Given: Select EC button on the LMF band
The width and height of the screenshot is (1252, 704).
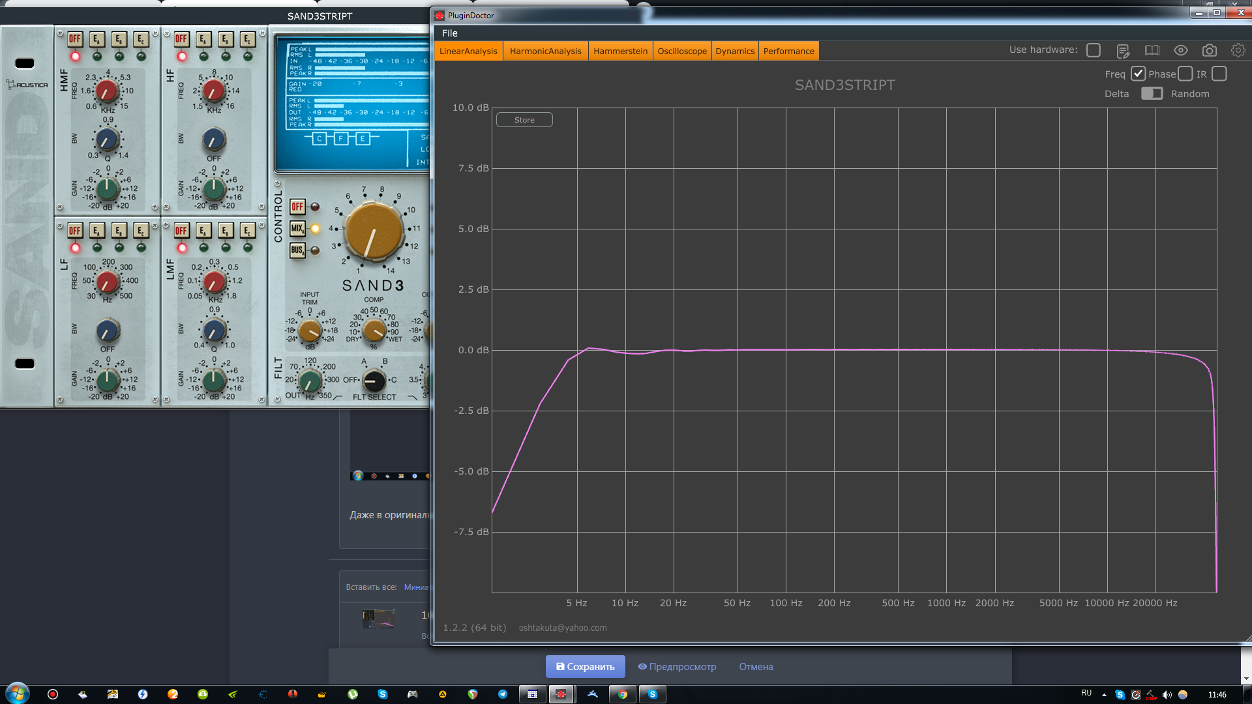Looking at the screenshot, I should pos(248,231).
